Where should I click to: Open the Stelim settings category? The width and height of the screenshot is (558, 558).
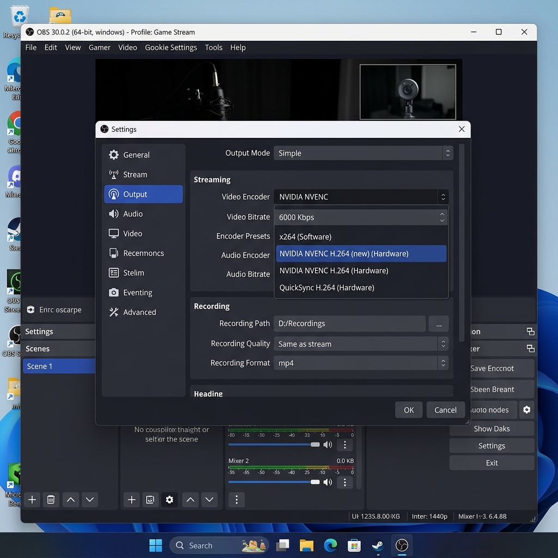pyautogui.click(x=143, y=273)
